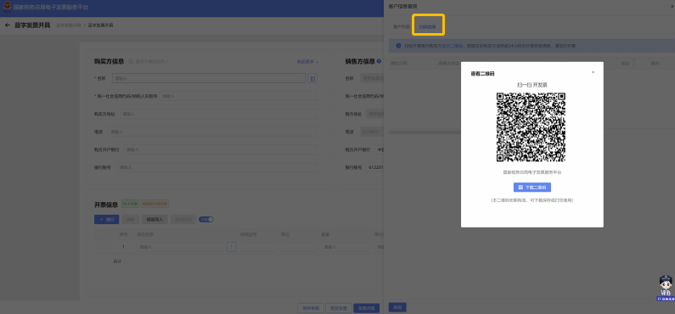Click the 添加折扣 button
Viewport: 675px width, 314px height.
[x=183, y=219]
